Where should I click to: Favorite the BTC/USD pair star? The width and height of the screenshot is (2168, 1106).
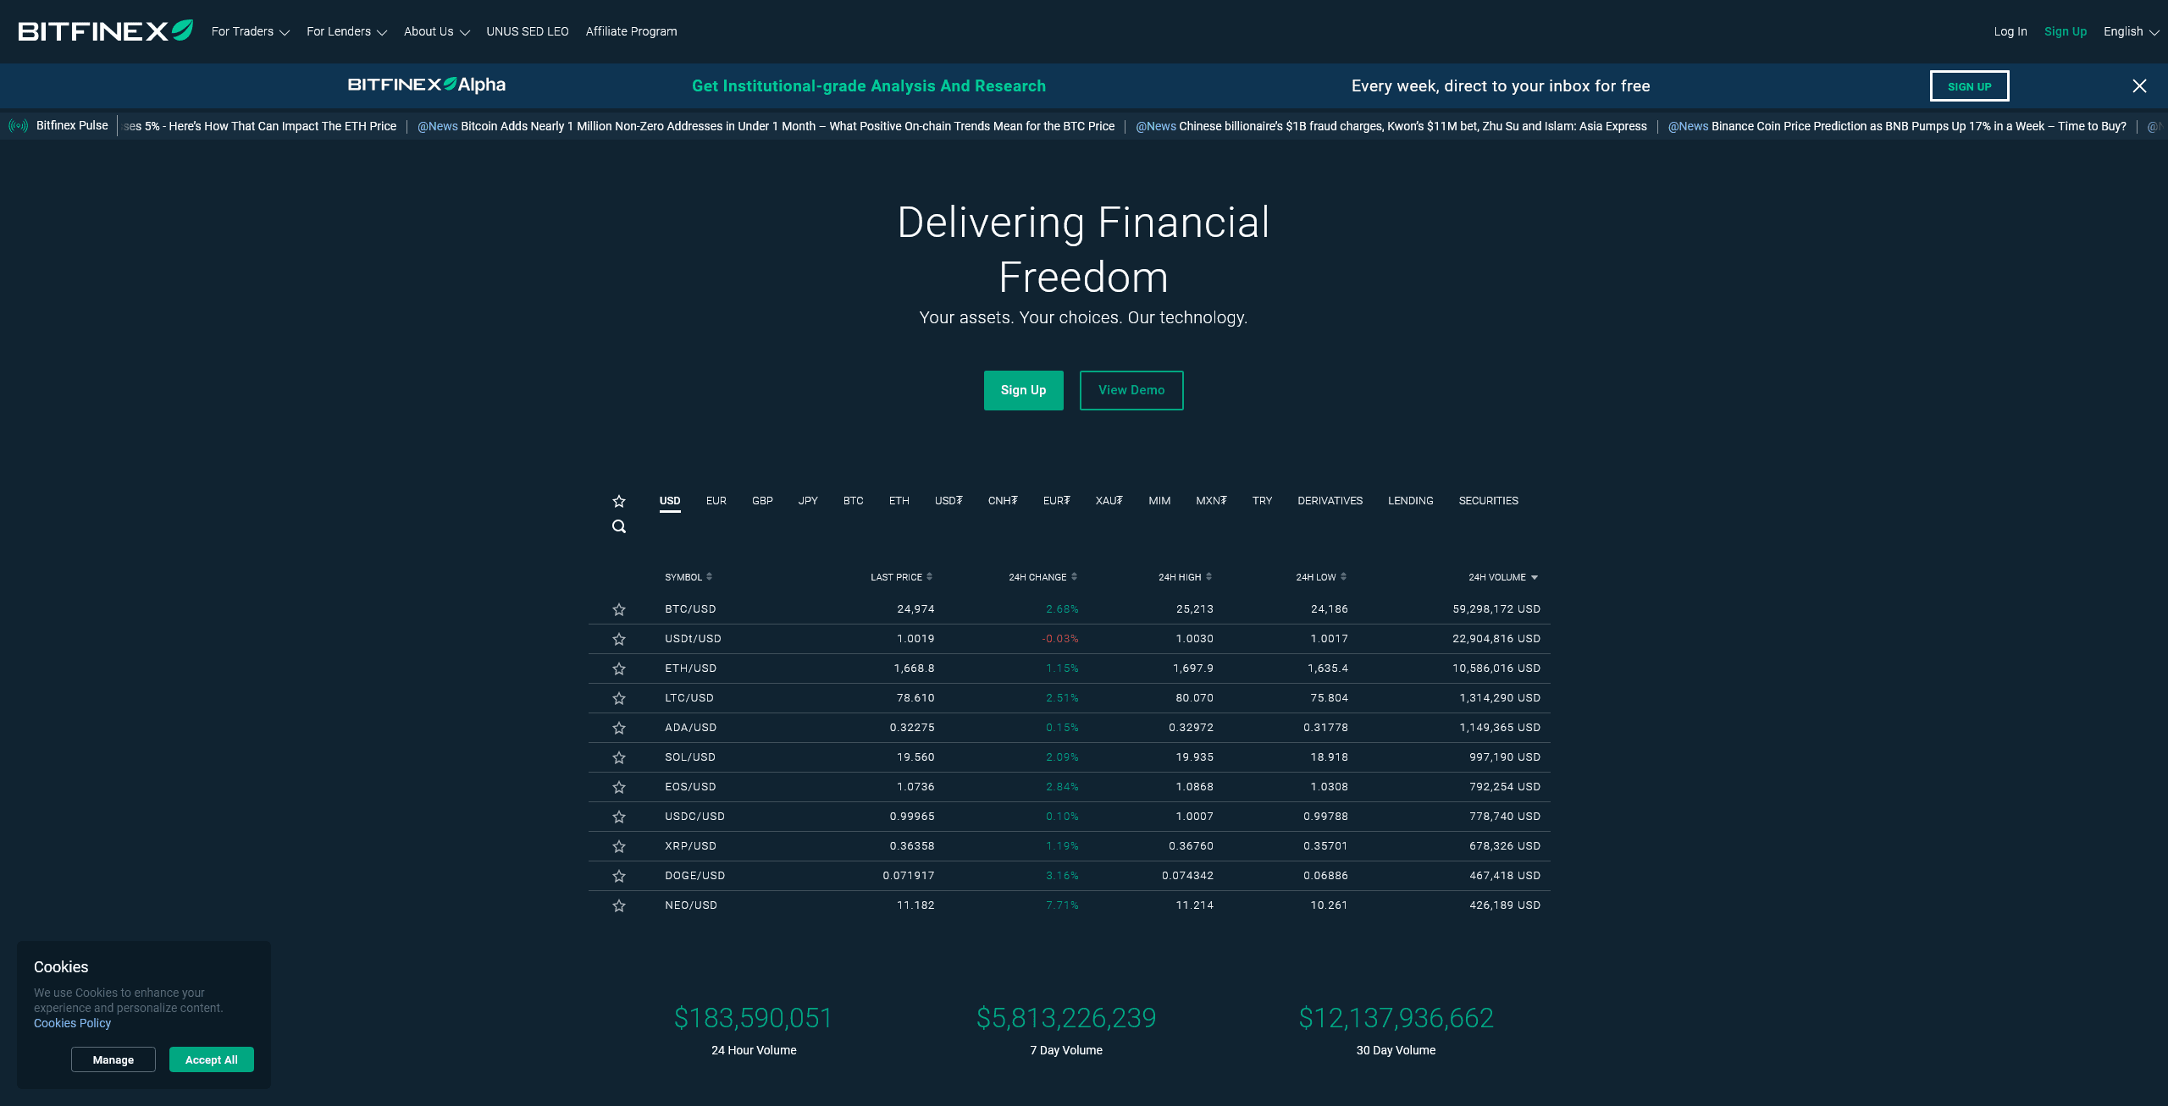tap(619, 609)
